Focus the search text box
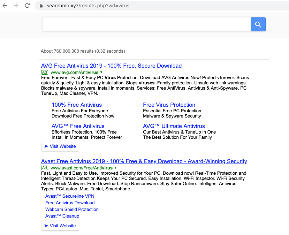Viewport: 289px width, 235px height. [x=146, y=24]
